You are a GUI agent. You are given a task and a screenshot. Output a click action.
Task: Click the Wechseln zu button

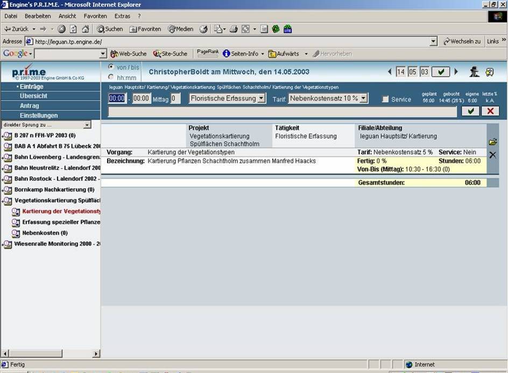point(462,41)
